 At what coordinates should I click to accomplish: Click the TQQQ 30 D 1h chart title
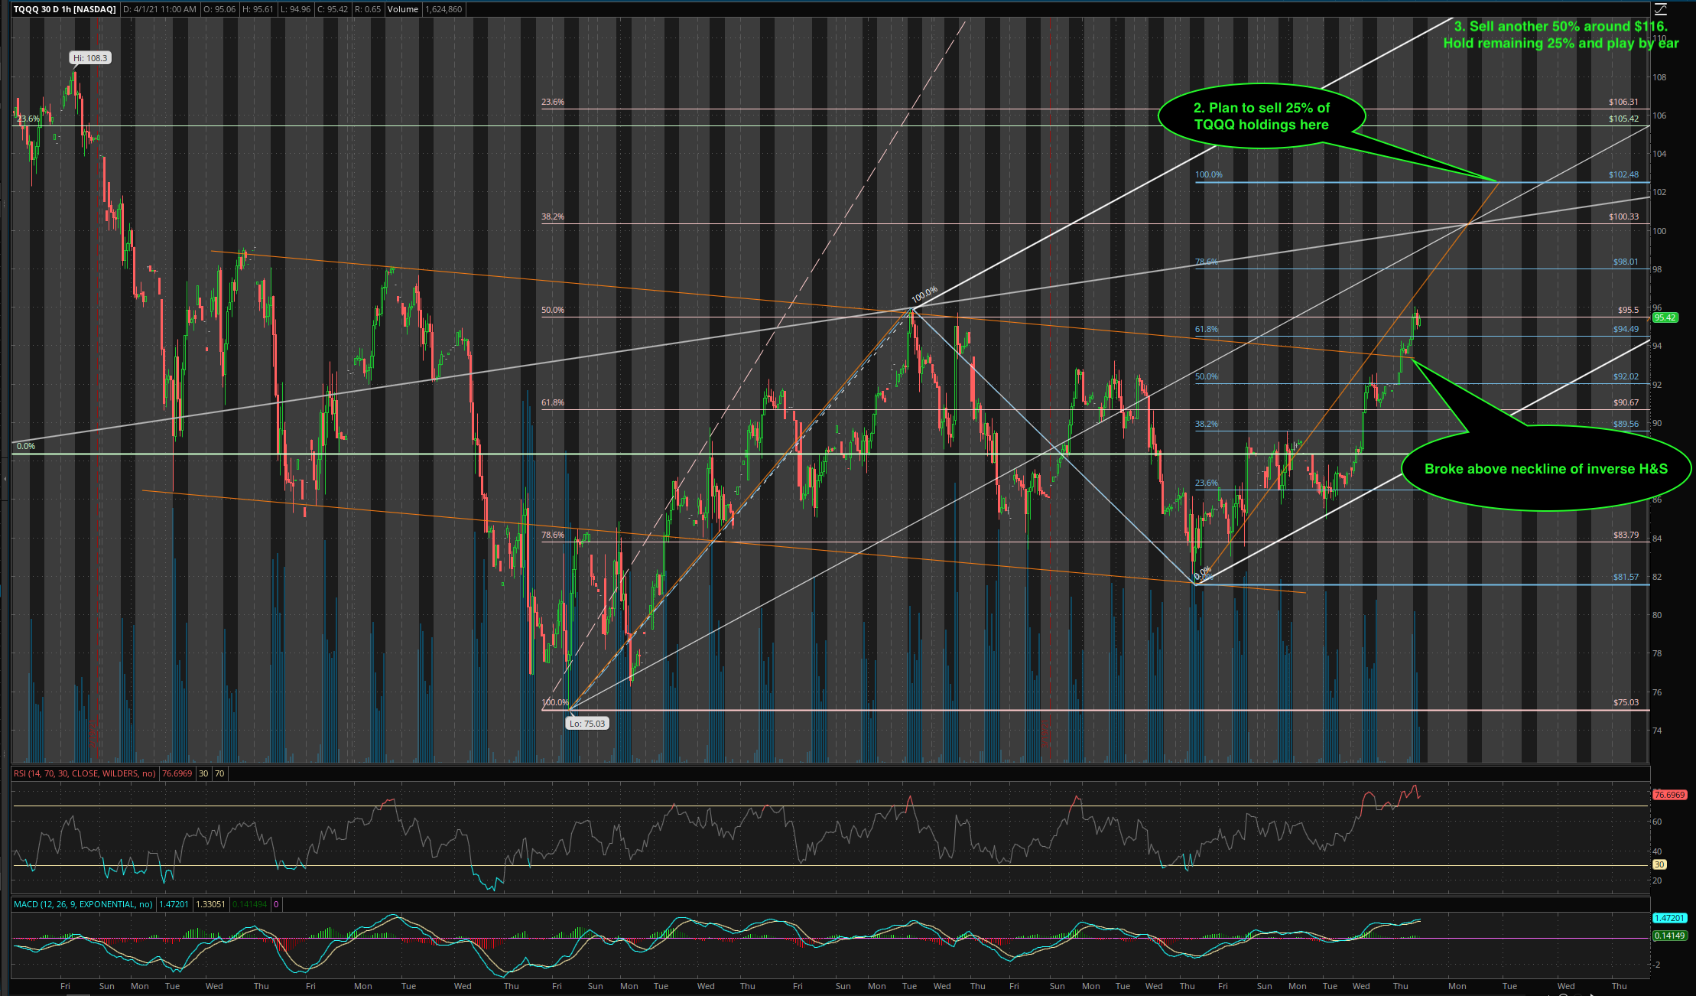65,9
